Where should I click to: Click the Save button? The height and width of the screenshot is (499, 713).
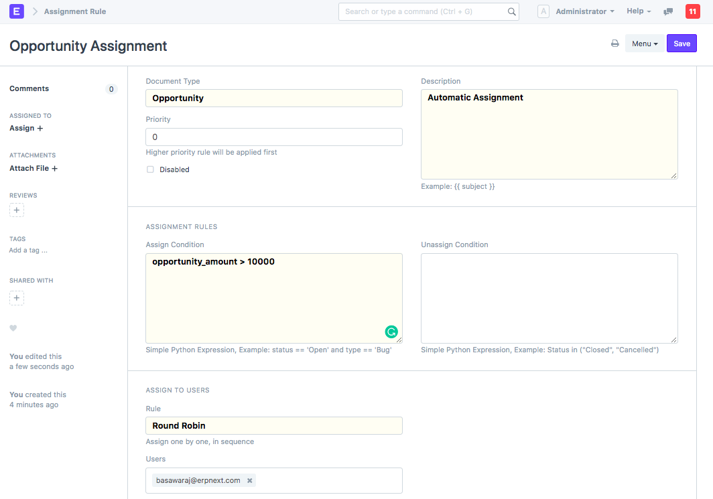tap(682, 44)
